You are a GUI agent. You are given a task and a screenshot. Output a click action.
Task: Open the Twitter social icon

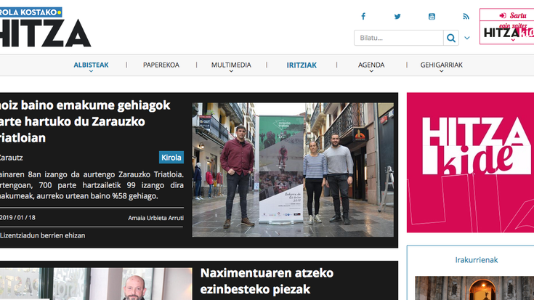click(x=397, y=17)
